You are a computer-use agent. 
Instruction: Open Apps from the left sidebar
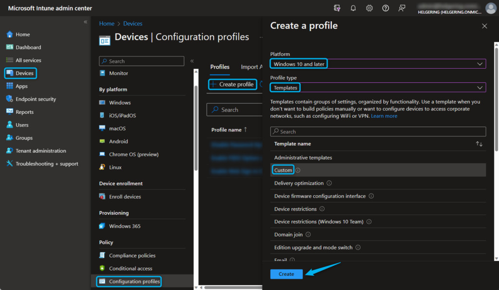pyautogui.click(x=19, y=86)
